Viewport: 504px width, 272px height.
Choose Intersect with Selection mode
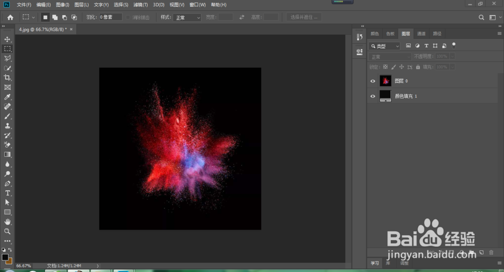pos(74,17)
